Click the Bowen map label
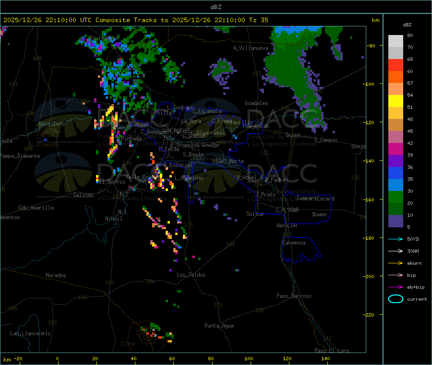 coord(319,214)
